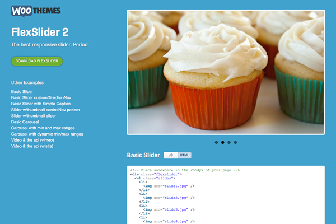The height and width of the screenshot is (224, 336).
Task: Click the Basic Slider section heading above the code
Action: pos(143,155)
